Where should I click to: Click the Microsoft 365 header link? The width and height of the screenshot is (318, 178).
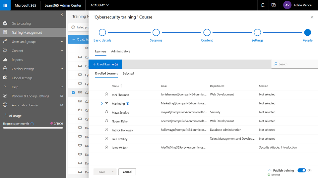[x=25, y=5]
